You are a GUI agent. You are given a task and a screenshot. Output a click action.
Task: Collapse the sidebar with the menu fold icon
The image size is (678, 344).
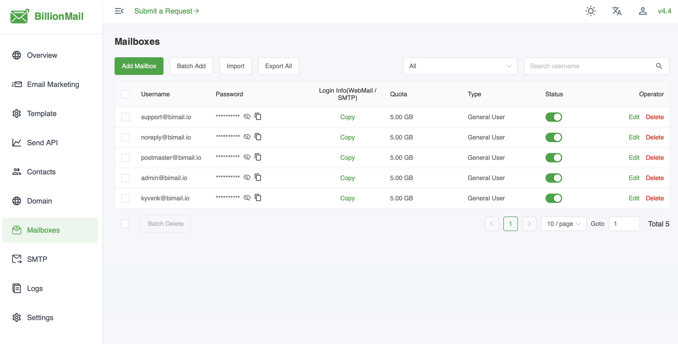click(119, 11)
